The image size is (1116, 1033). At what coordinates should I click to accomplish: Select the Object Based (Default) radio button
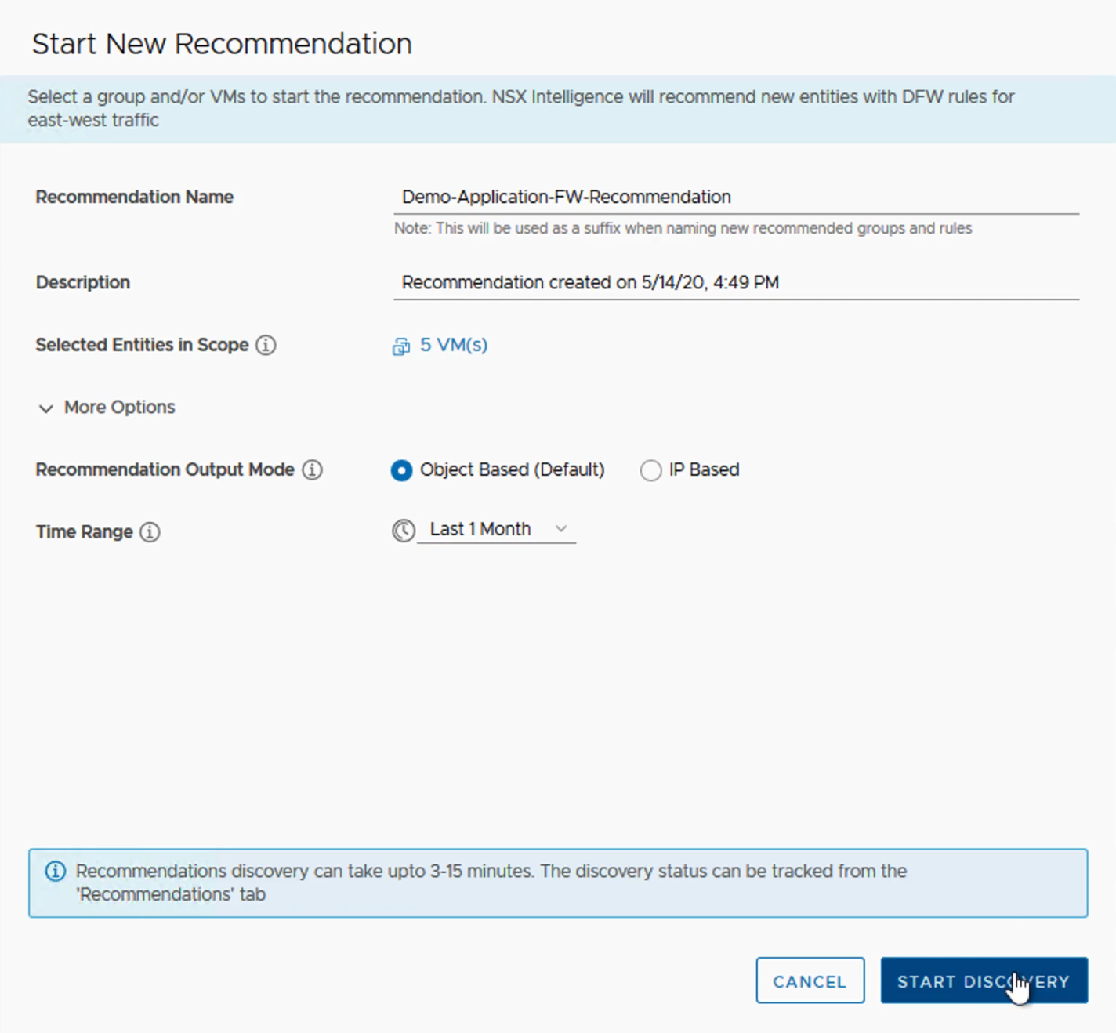click(401, 470)
